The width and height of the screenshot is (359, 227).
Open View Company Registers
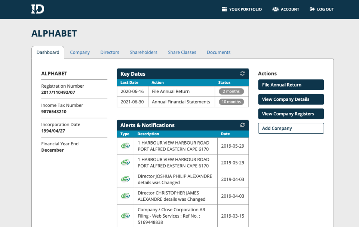[x=291, y=114]
